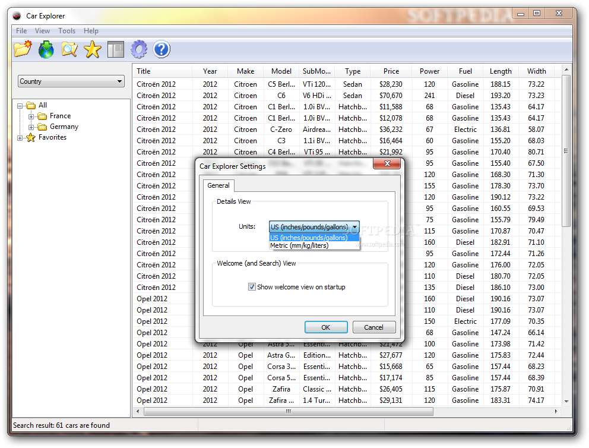Open the View menu
Viewport: 589px width, 448px height.
42,31
